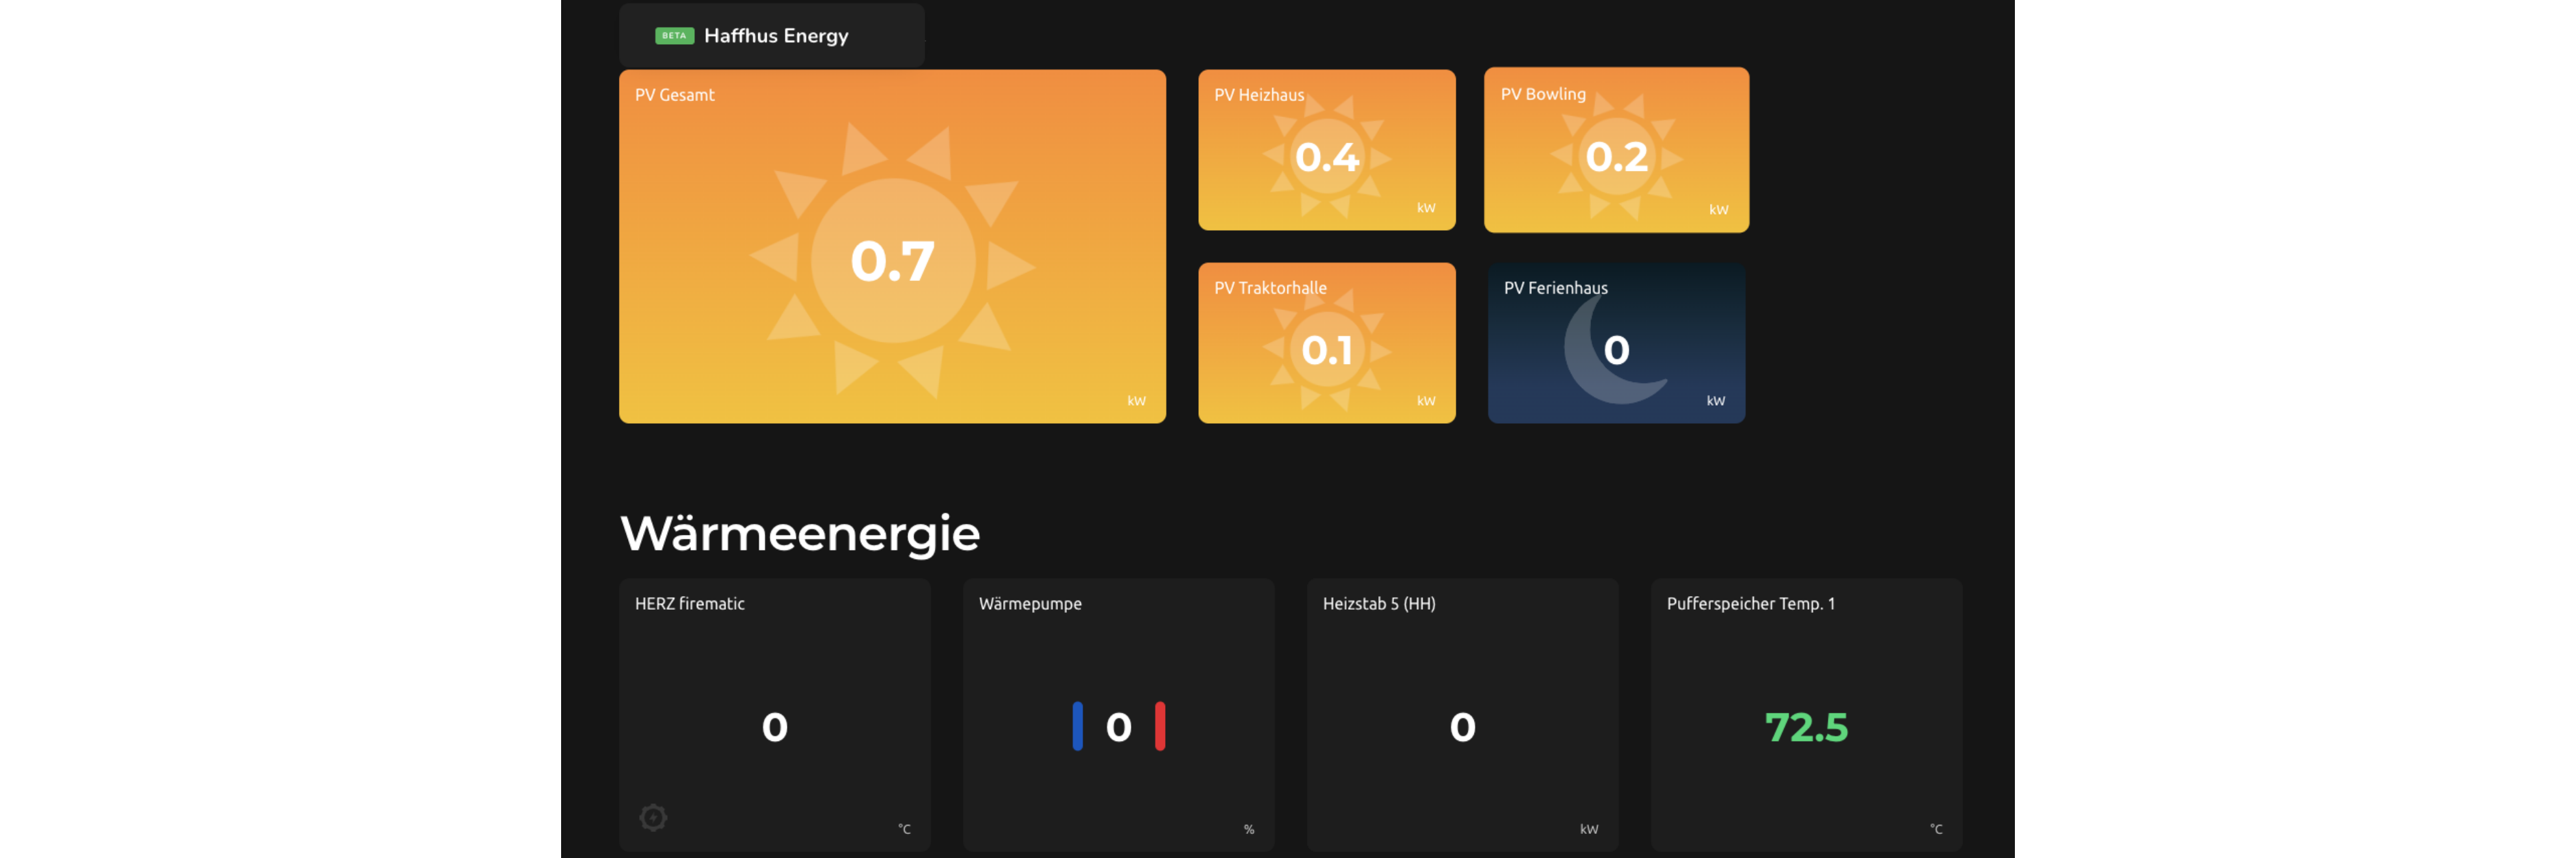The image size is (2576, 858).
Task: Open the Haffhus Energy title
Action: [x=776, y=36]
